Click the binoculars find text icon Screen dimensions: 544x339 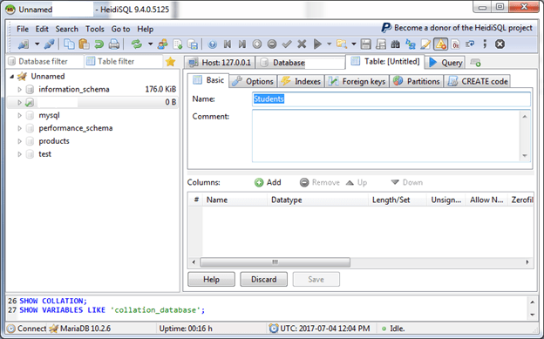click(x=395, y=44)
